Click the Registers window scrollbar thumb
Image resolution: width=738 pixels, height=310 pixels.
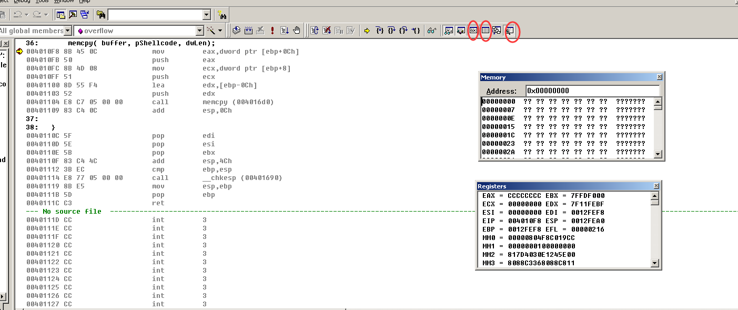pyautogui.click(x=655, y=202)
